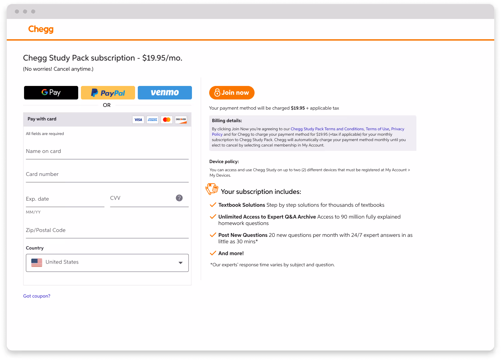Click the Visa card icon
The image size is (501, 360).
(138, 120)
